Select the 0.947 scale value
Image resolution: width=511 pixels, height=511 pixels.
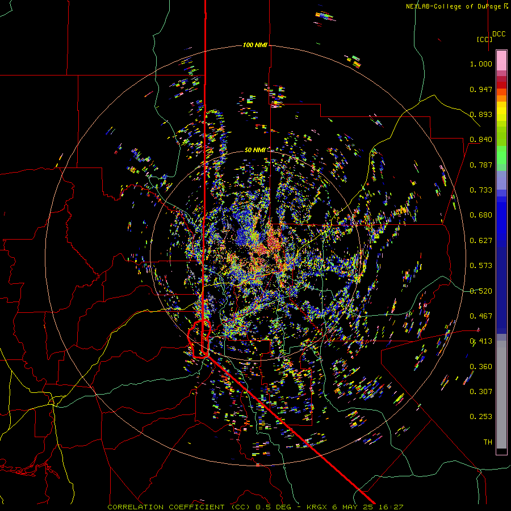coord(481,89)
